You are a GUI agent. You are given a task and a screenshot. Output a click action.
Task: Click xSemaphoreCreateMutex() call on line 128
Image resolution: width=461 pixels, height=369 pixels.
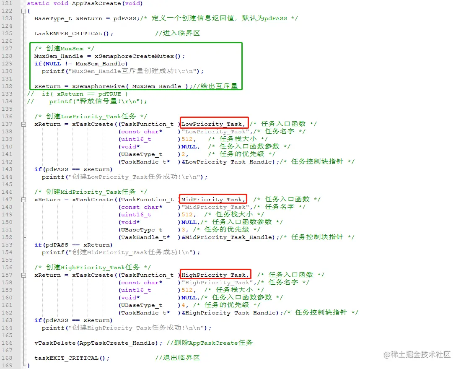point(140,56)
